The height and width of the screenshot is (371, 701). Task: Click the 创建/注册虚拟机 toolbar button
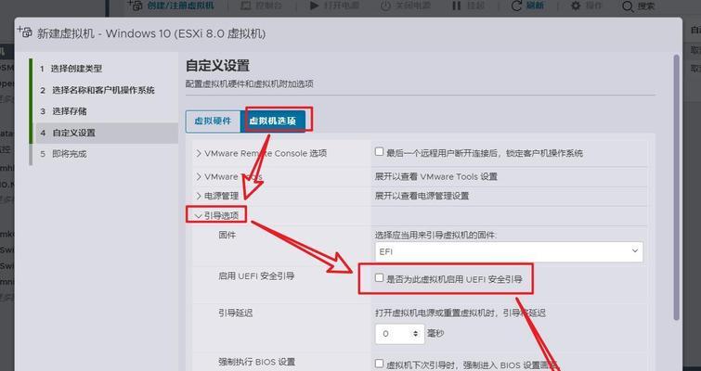(x=171, y=6)
